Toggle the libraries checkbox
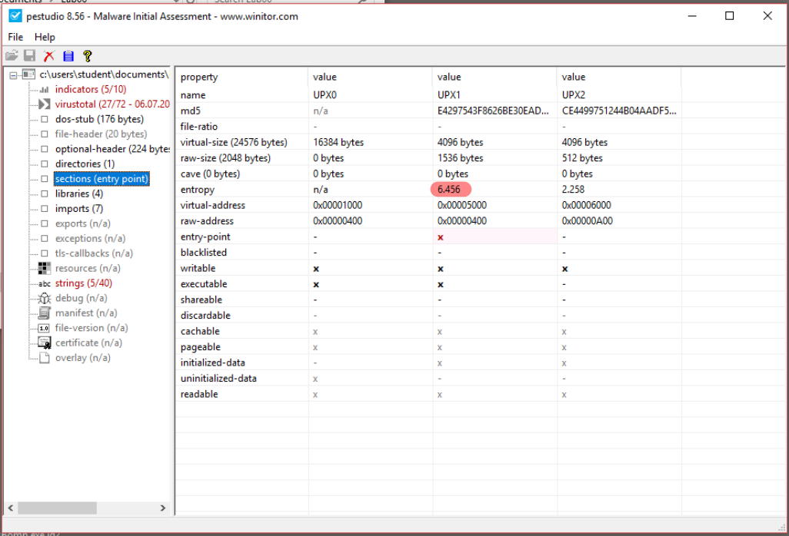The height and width of the screenshot is (536, 789). click(x=45, y=194)
